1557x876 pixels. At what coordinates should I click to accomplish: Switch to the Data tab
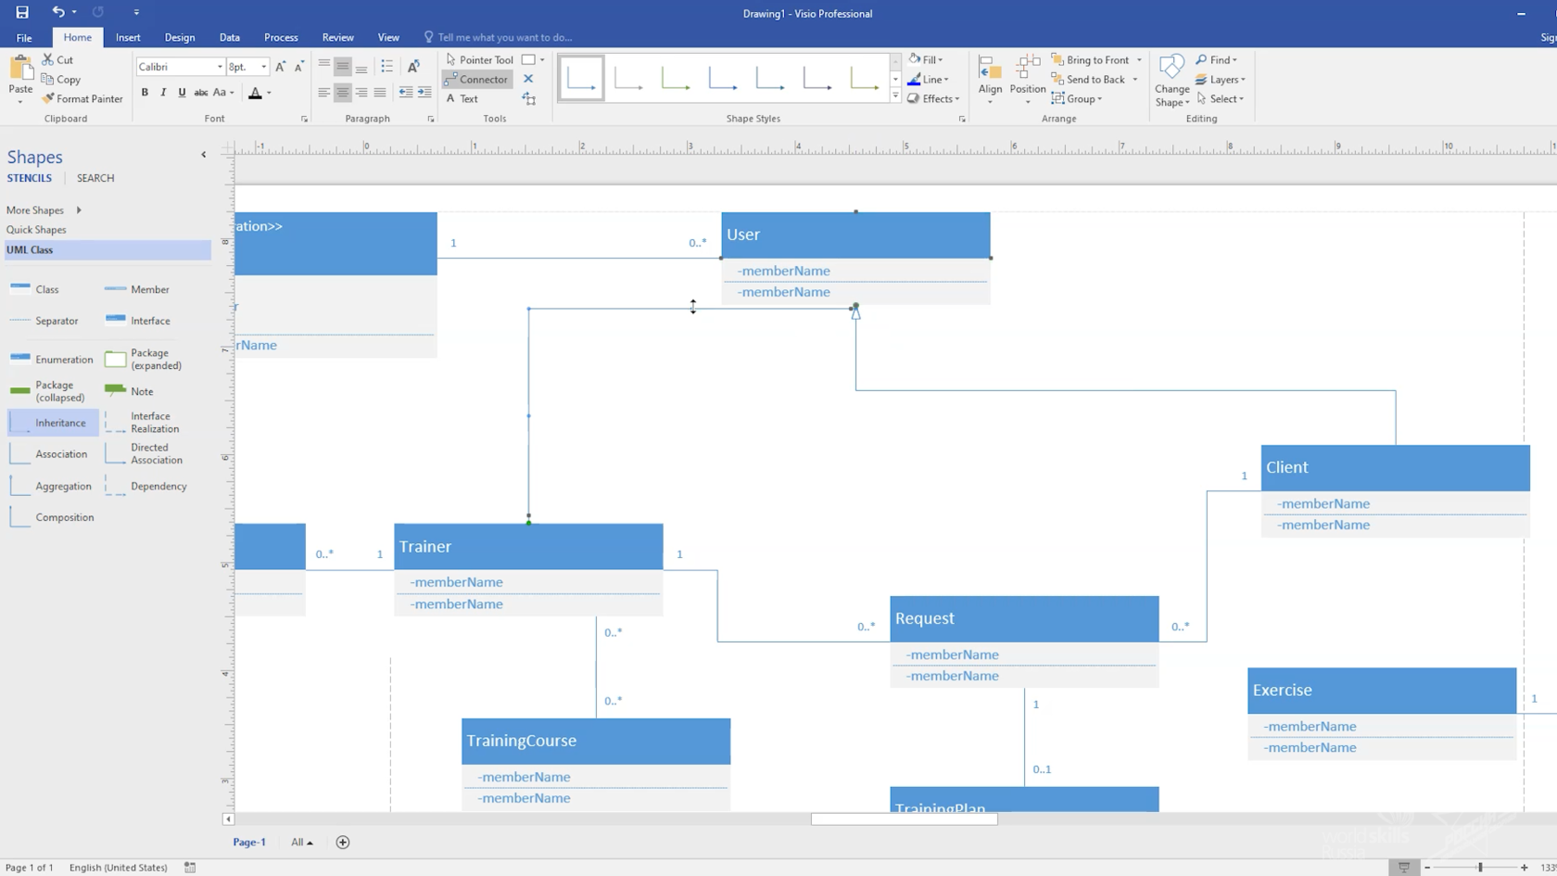(230, 37)
